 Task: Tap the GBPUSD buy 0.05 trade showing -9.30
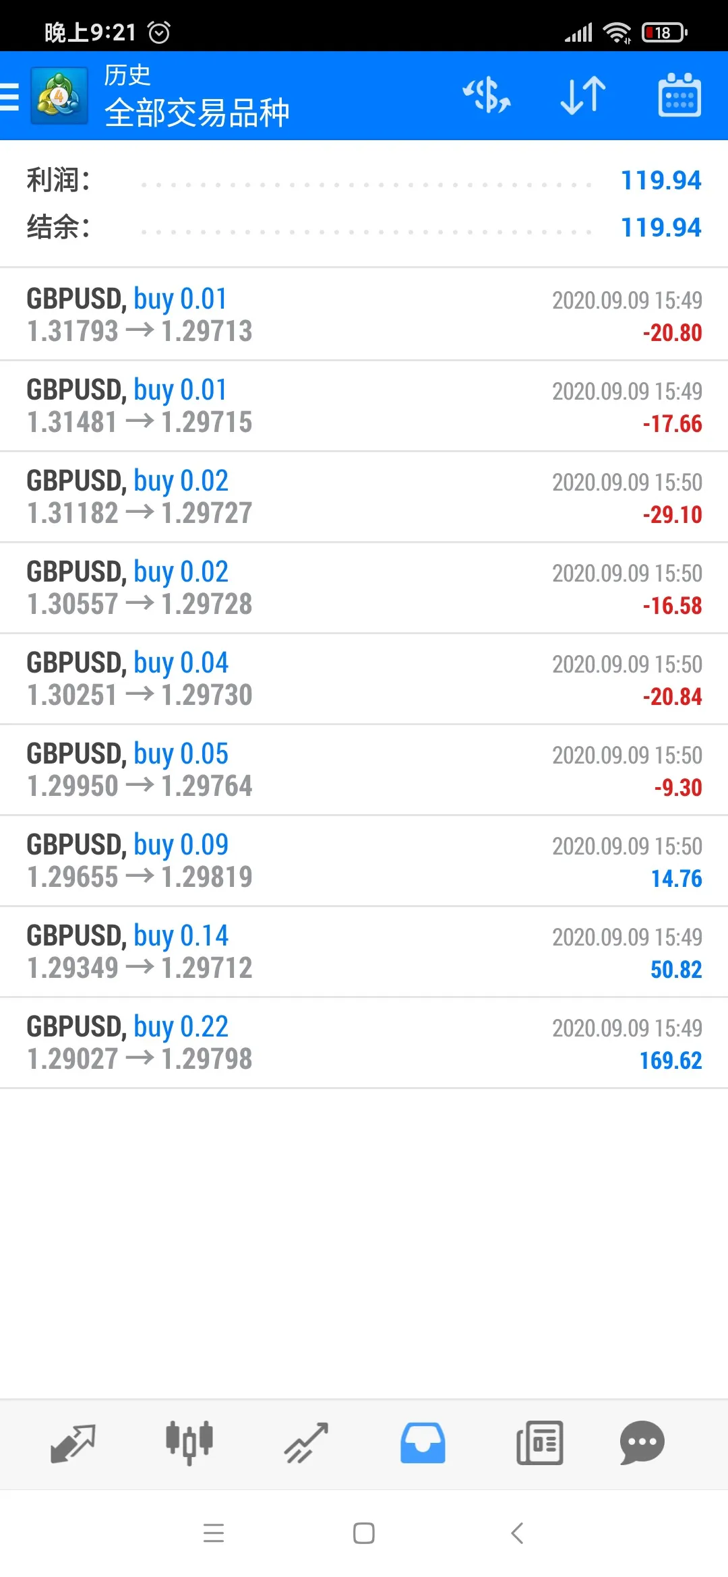(x=364, y=770)
